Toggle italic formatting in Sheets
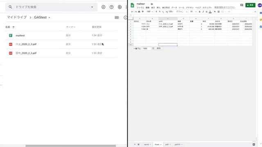This screenshot has width=262, height=147. point(203,12)
